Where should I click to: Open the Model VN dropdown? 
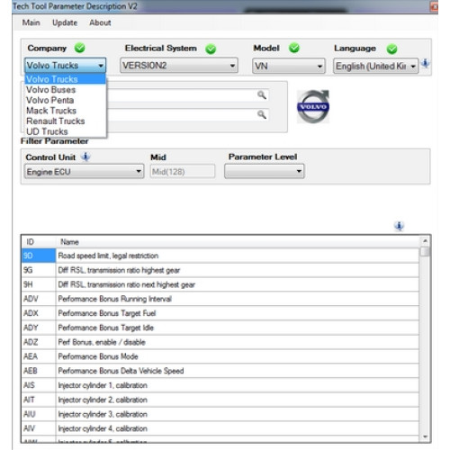tap(289, 66)
